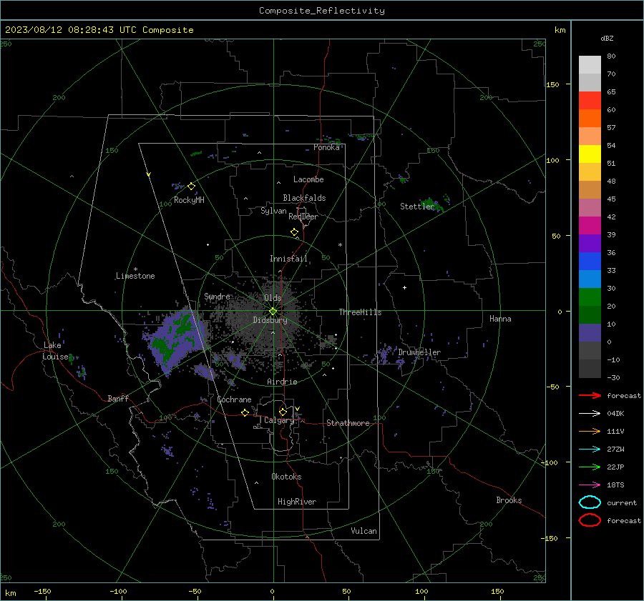Click the Airdrie label
This screenshot has height=601, width=644.
click(x=282, y=382)
